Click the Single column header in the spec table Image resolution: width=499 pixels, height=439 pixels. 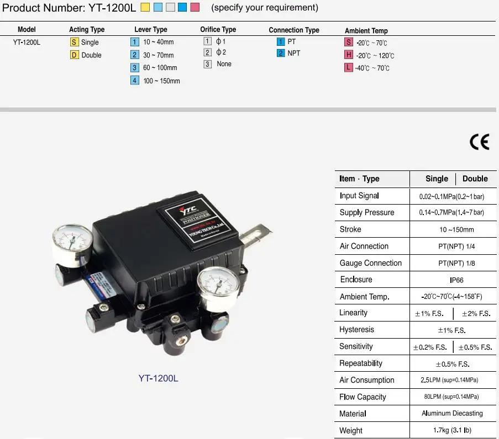[437, 179]
